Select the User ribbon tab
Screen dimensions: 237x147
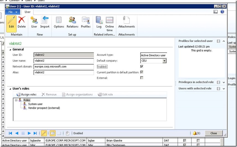[x=28, y=12]
